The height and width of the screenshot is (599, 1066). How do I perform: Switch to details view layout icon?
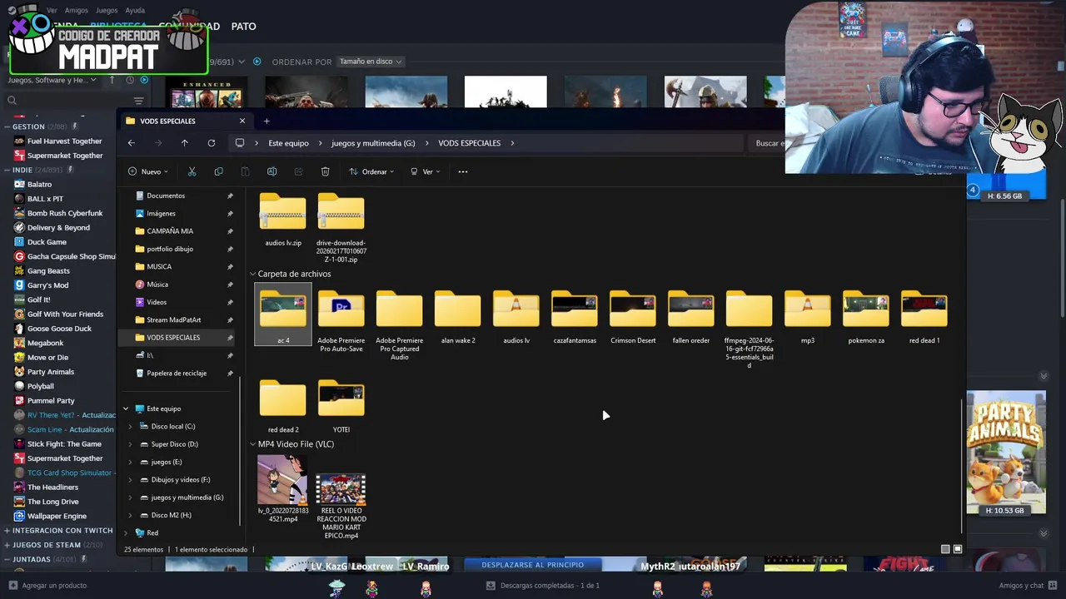tap(945, 549)
